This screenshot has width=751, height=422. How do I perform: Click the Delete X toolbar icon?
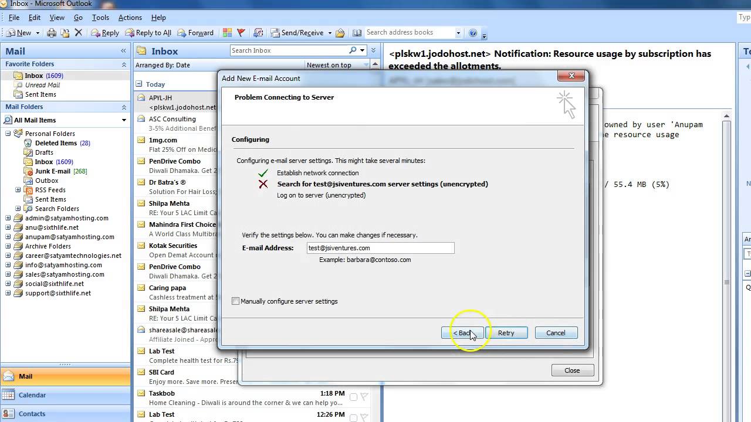pos(78,33)
